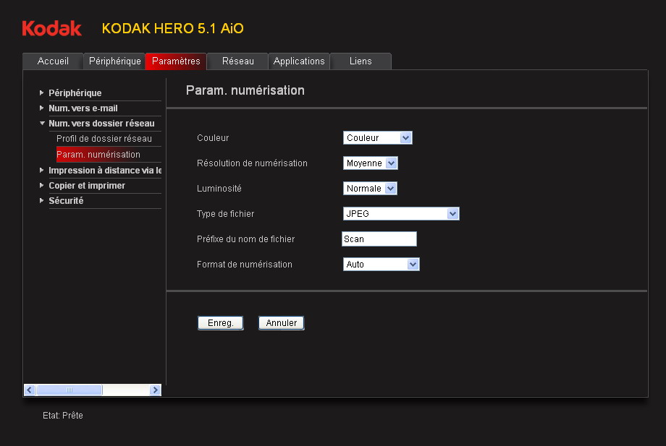Screen dimensions: 666x446
Task: Open the Luminosité dropdown
Action: pos(370,189)
